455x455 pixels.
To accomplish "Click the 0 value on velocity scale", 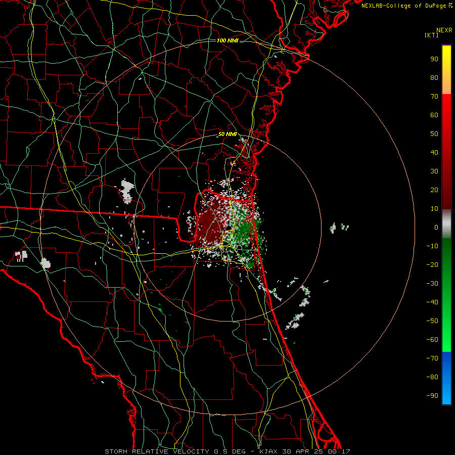I will click(x=436, y=227).
